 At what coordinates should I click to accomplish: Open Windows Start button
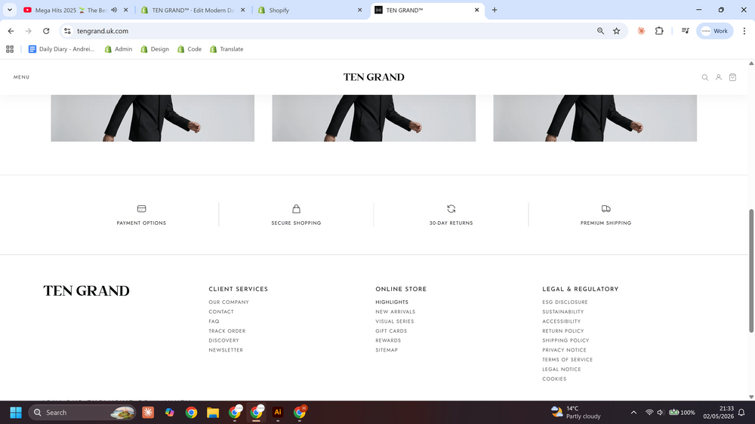pyautogui.click(x=16, y=413)
